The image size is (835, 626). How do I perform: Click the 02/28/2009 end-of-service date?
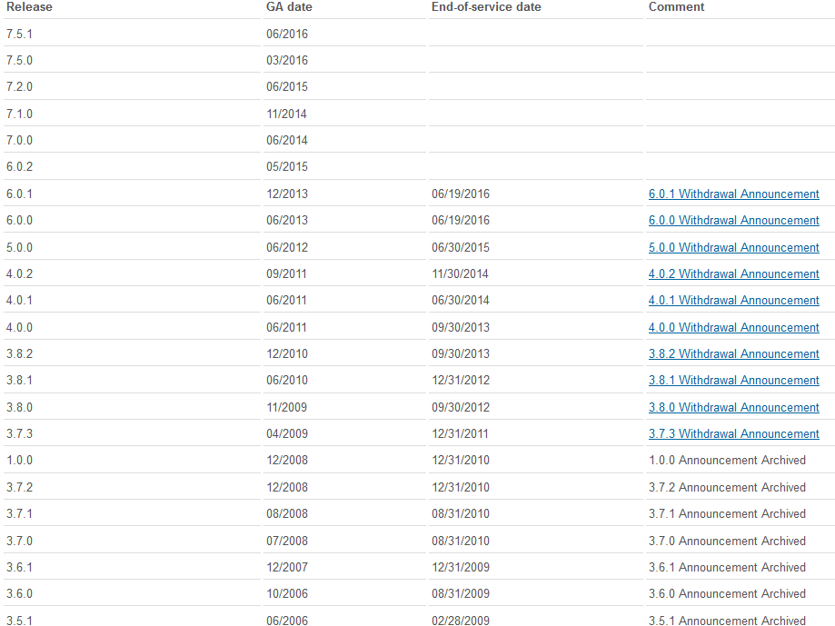(460, 621)
